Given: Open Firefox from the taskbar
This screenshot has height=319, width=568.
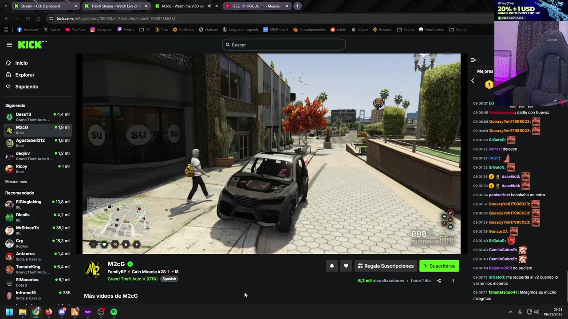Looking at the screenshot, I should click(49, 312).
